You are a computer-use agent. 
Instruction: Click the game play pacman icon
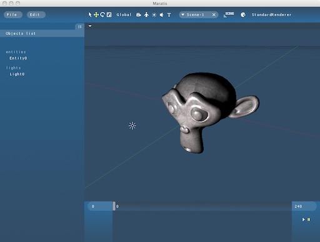pos(243,15)
